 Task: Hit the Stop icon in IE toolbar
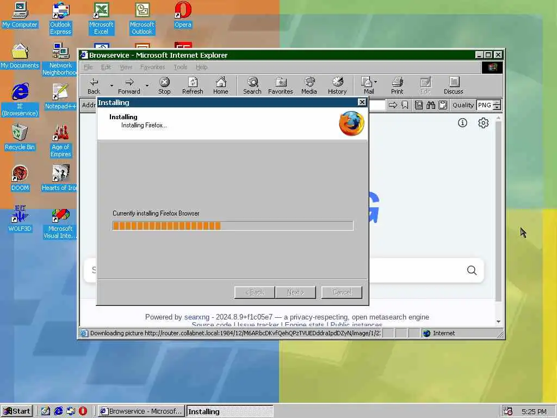[164, 85]
